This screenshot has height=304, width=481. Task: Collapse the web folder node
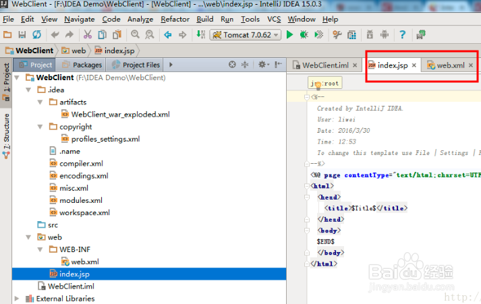coord(28,237)
